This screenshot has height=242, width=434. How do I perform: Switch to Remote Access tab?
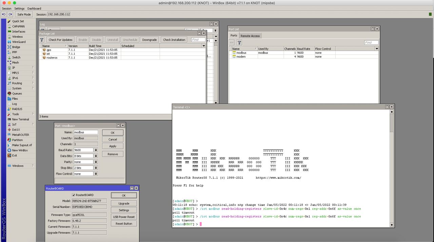pos(250,36)
